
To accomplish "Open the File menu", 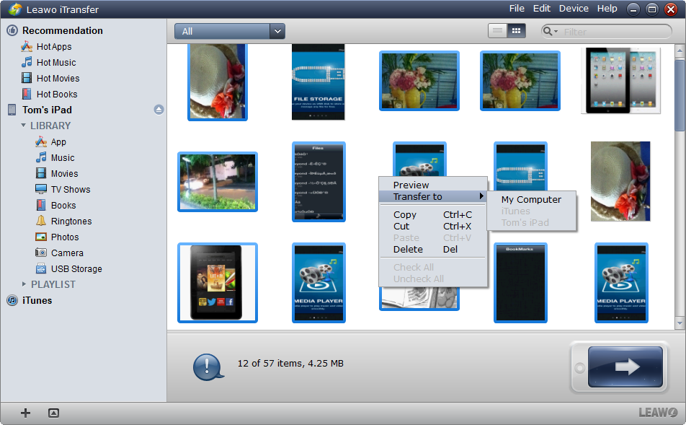I will (517, 9).
